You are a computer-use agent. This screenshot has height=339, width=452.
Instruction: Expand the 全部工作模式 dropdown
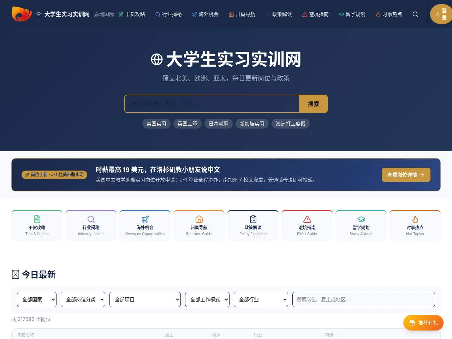coord(207,299)
